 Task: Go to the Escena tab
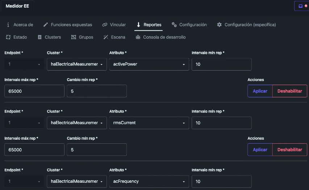pyautogui.click(x=114, y=37)
